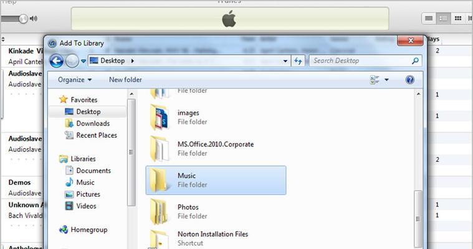
Task: Expand the Desktop breadcrumb arrow
Action: [133, 61]
